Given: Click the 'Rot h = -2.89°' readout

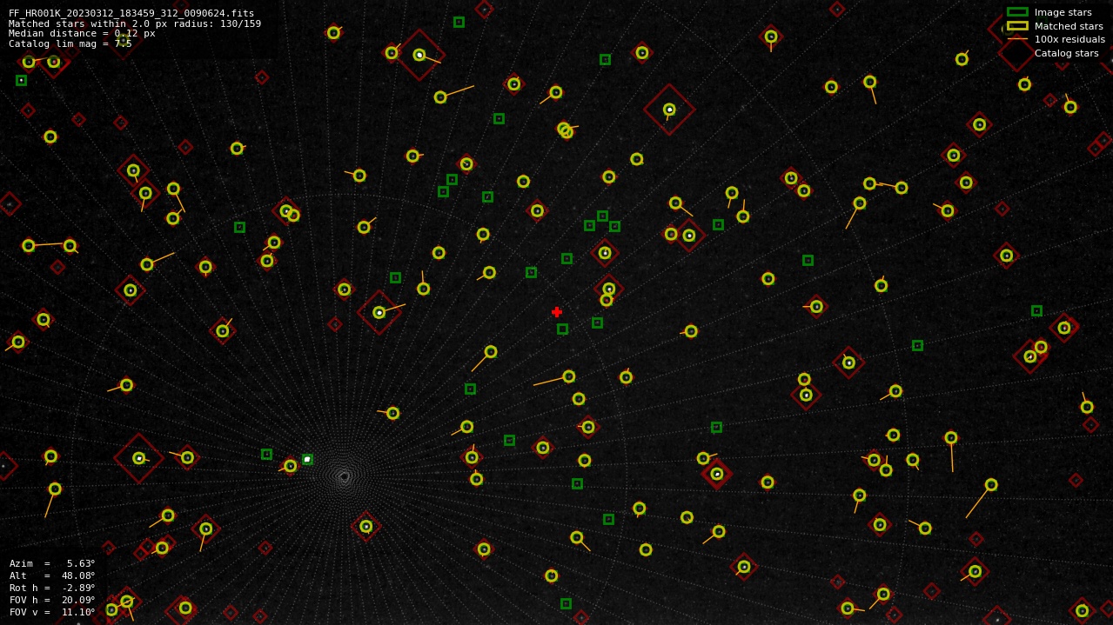Looking at the screenshot, I should [x=52, y=588].
